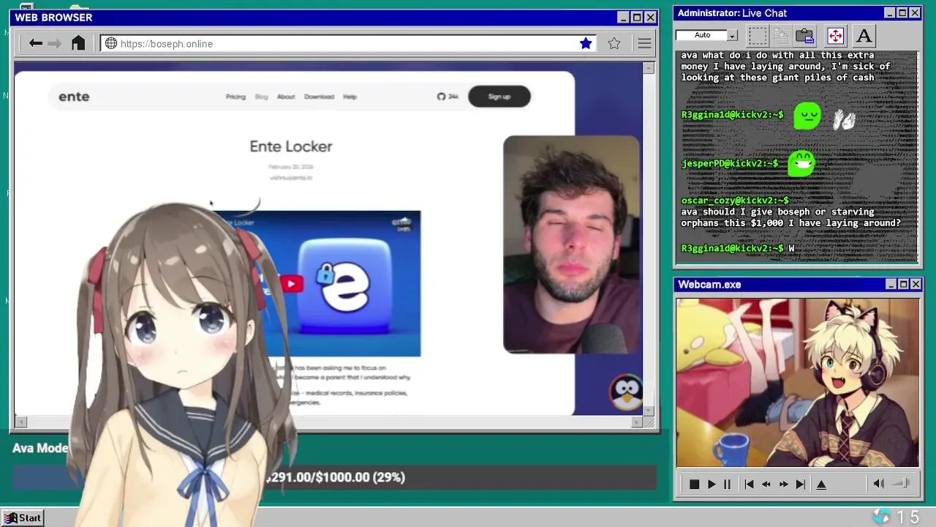The height and width of the screenshot is (527, 936).
Task: Skip to previous track in Webcam.exe
Action: tap(749, 485)
